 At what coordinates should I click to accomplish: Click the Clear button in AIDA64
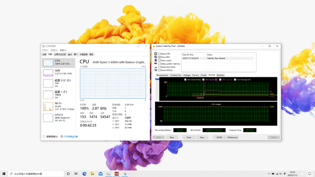[189, 138]
